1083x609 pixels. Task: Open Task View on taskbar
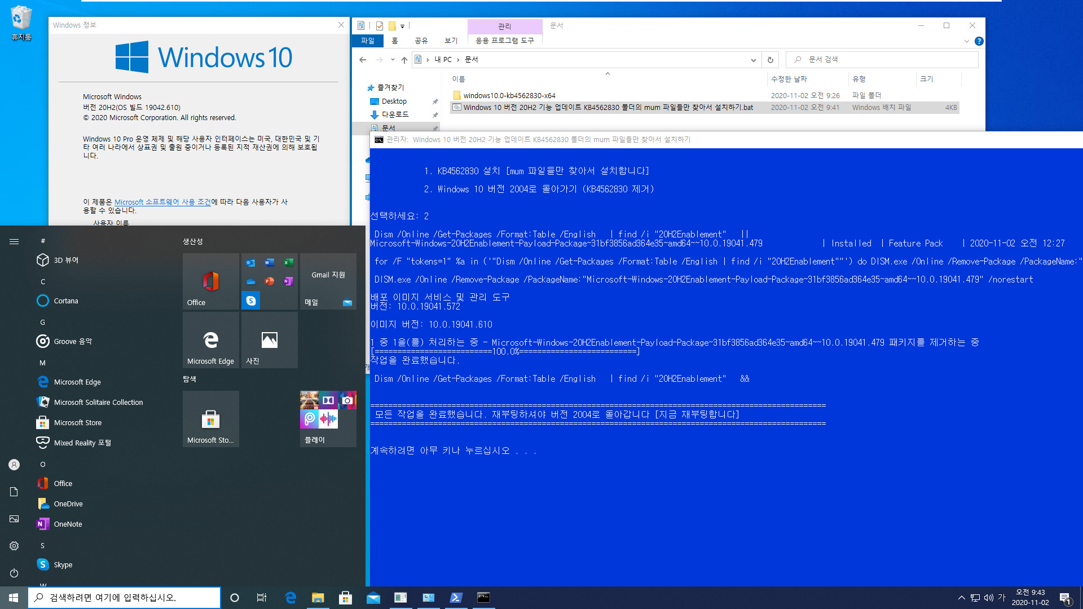click(262, 598)
